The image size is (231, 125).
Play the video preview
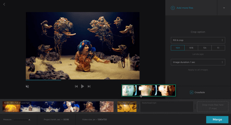click(x=83, y=86)
